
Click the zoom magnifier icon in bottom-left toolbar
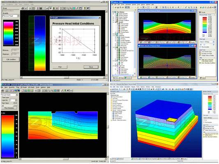click(x=49, y=91)
